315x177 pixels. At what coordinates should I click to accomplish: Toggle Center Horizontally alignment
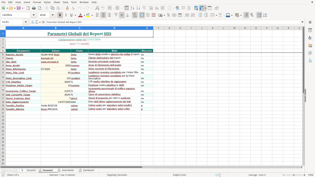click(x=103, y=15)
